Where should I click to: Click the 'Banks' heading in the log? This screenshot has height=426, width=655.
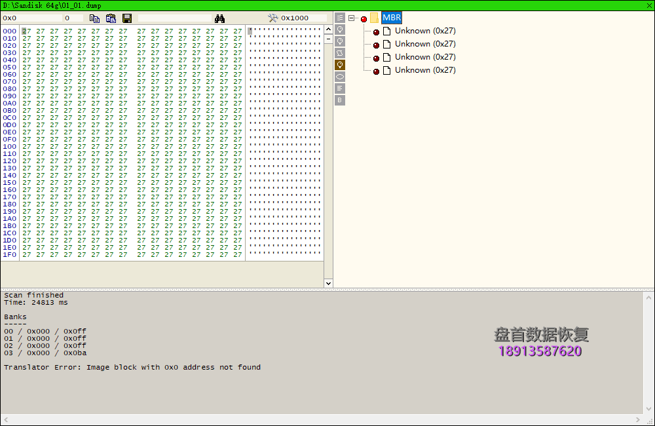[x=15, y=317]
